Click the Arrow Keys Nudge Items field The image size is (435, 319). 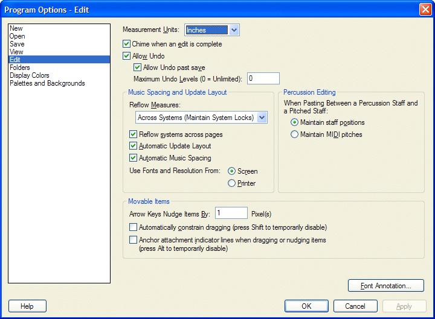[x=231, y=213]
